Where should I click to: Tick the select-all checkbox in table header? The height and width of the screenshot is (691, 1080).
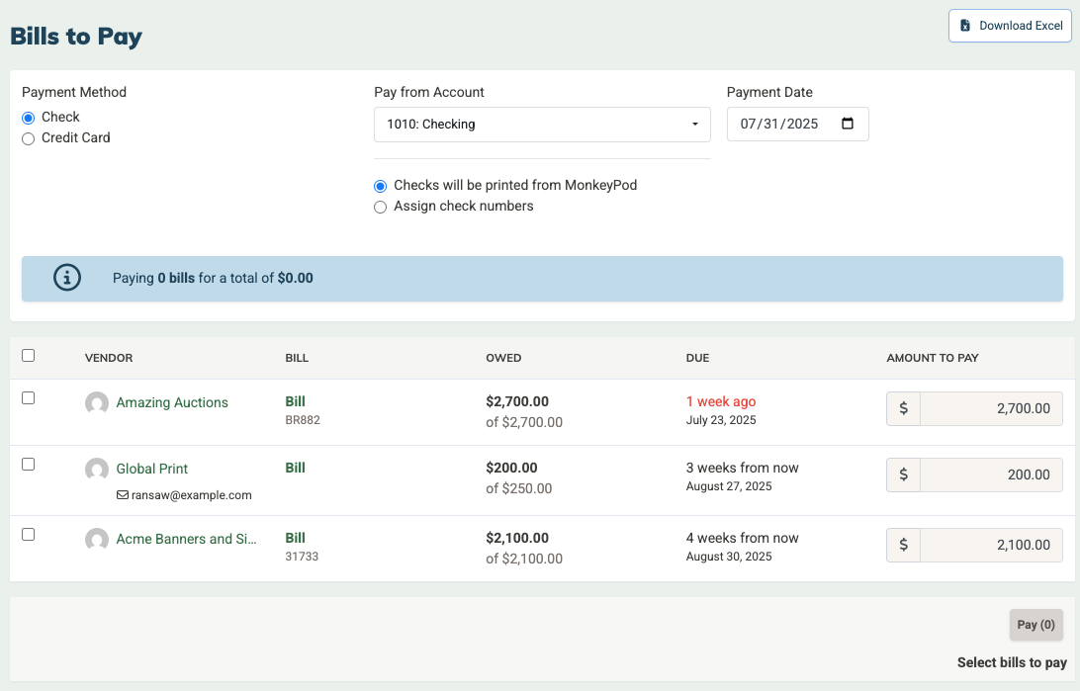coord(29,355)
